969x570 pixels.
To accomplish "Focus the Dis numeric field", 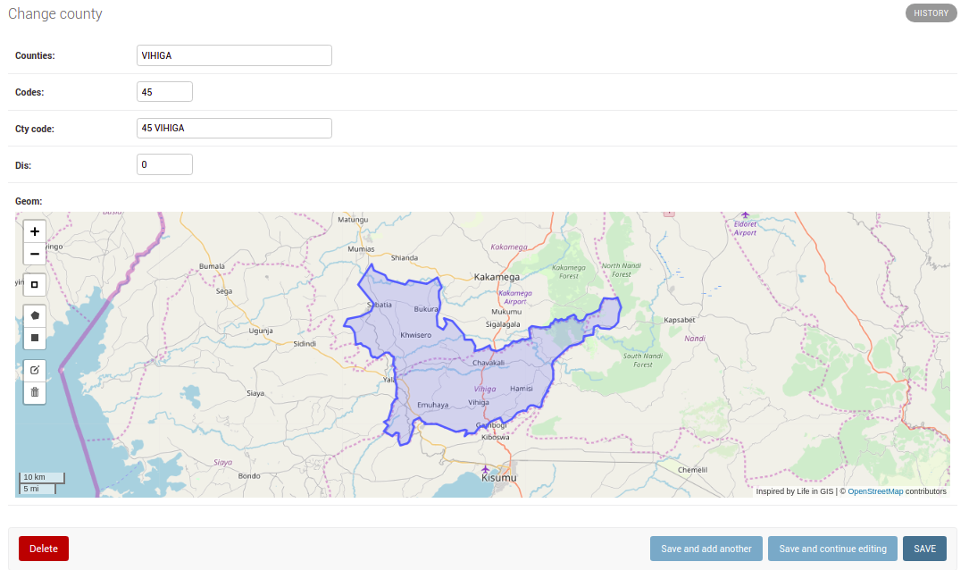I will click(x=164, y=163).
